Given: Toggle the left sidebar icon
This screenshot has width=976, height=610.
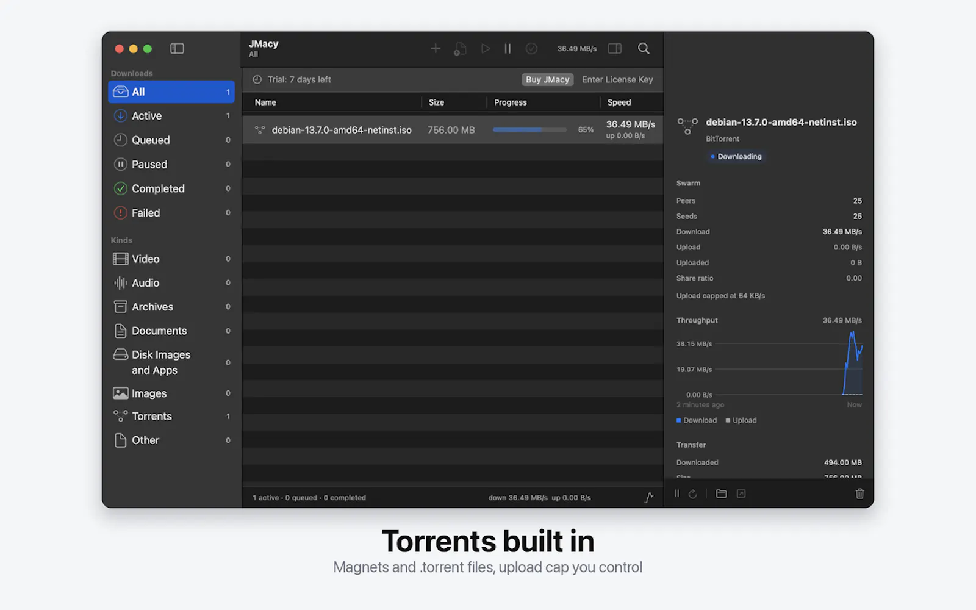Looking at the screenshot, I should click(x=177, y=48).
